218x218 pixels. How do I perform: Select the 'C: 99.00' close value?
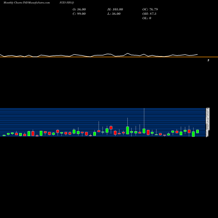[79, 14]
